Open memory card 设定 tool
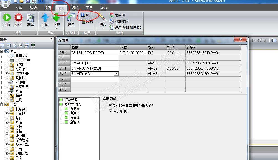This screenshot has height=160, width=278. (71, 20)
